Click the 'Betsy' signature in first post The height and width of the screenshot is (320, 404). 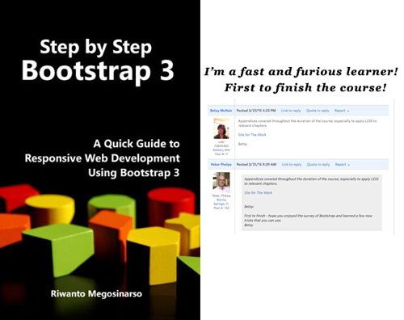tap(242, 144)
